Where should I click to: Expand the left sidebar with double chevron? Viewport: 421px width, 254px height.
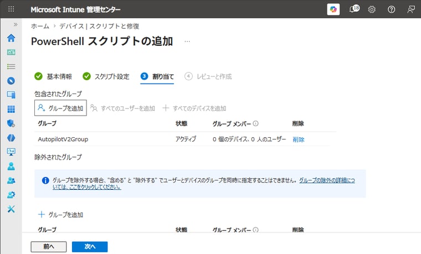16,24
